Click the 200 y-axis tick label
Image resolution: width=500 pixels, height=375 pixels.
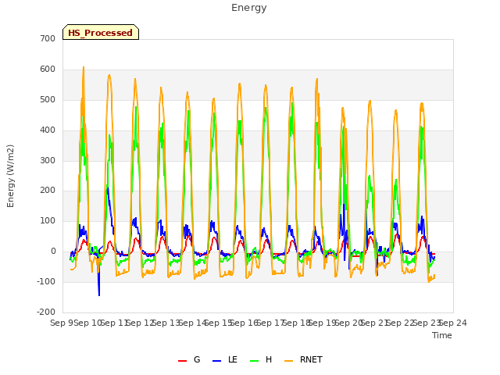coord(48,191)
